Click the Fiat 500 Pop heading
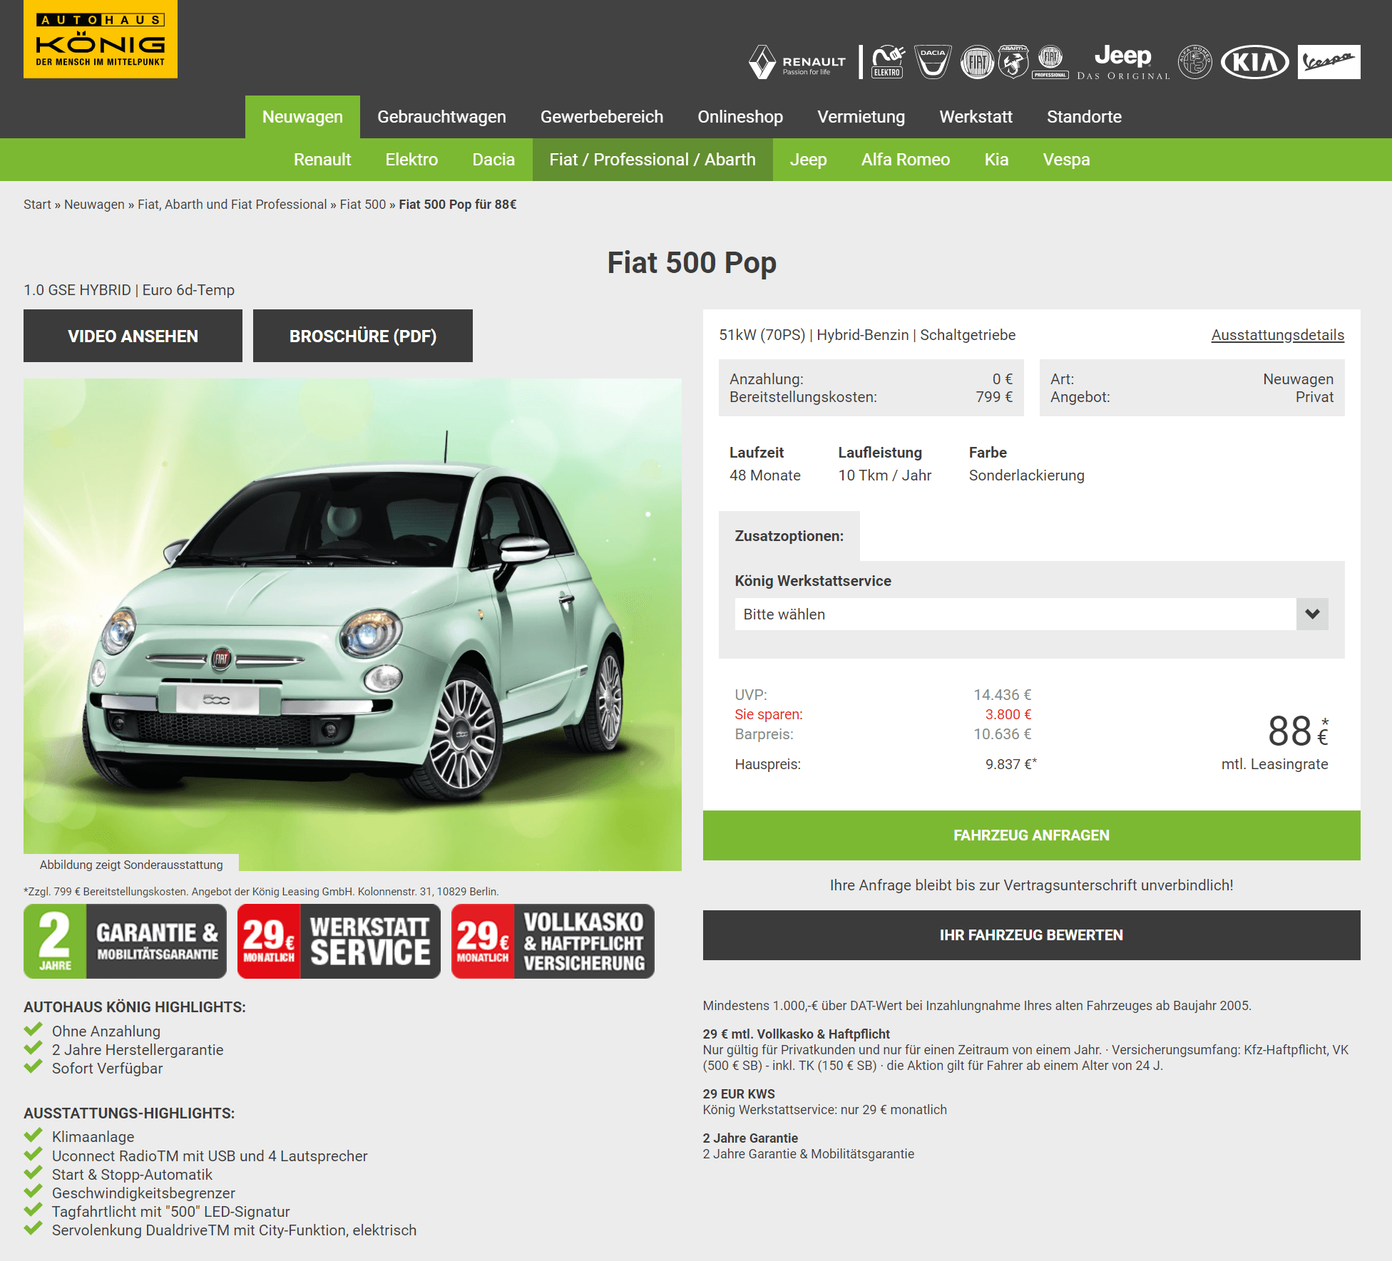Image resolution: width=1392 pixels, height=1261 pixels. (692, 262)
